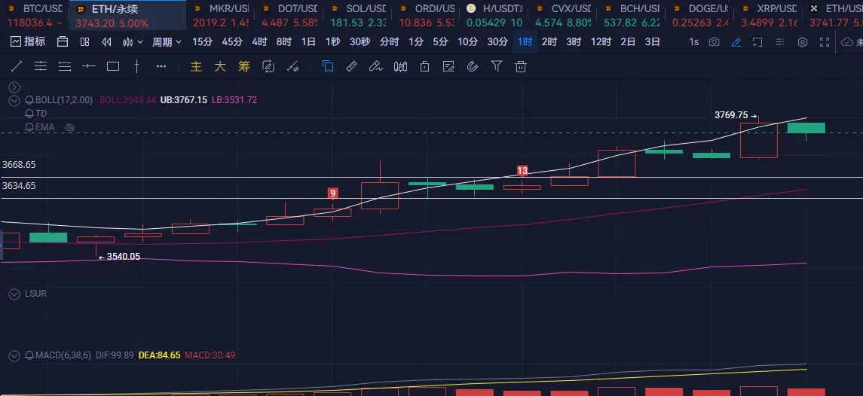
Task: Click the briefcase icon next to 指标
Action: 63,42
